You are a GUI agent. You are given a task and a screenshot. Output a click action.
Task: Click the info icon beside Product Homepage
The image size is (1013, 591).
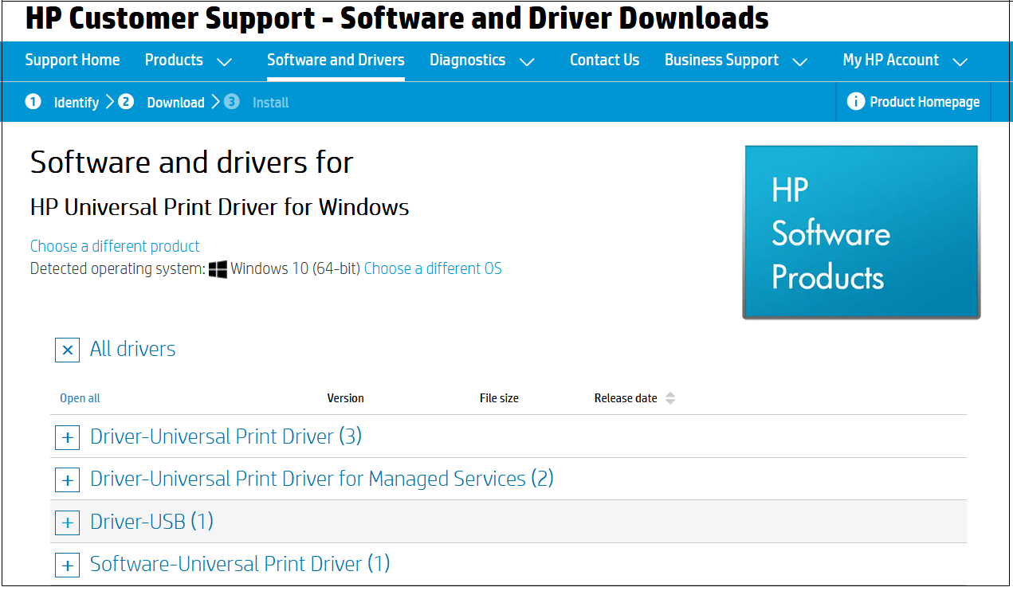tap(855, 102)
